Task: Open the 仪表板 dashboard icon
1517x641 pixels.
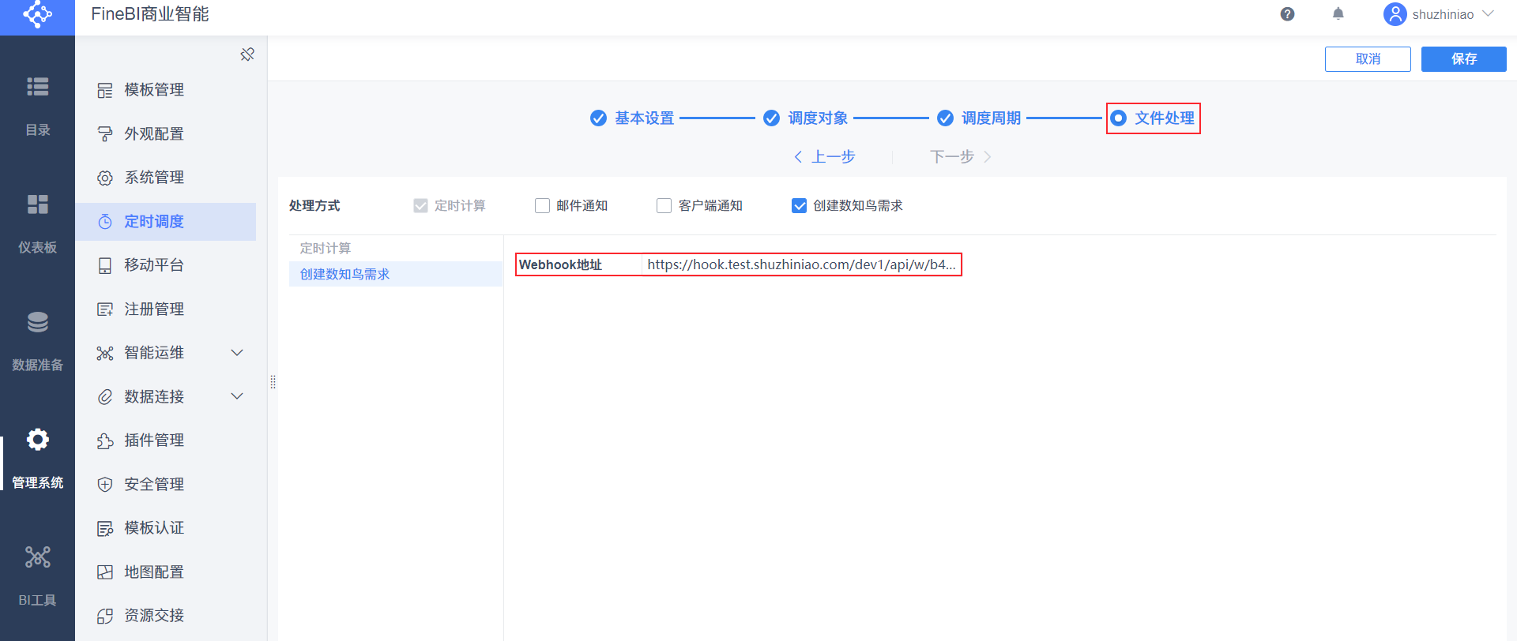Action: pos(37,204)
